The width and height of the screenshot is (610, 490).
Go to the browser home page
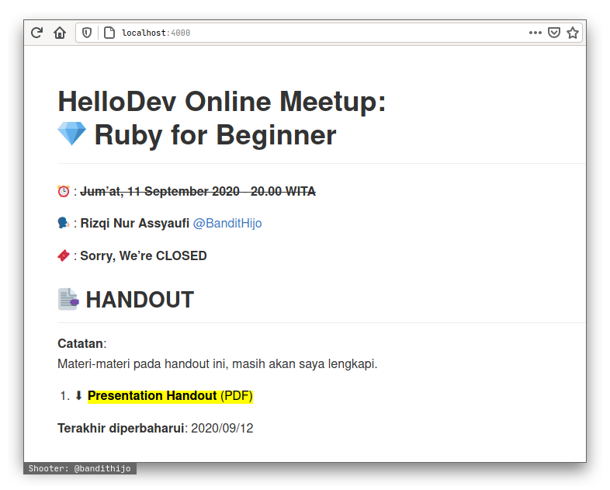coord(60,33)
